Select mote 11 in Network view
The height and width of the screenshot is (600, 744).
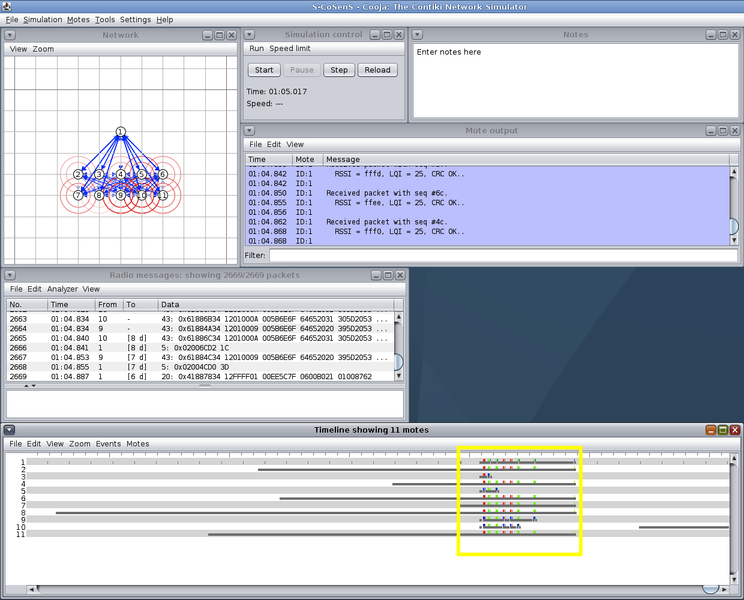click(x=163, y=195)
